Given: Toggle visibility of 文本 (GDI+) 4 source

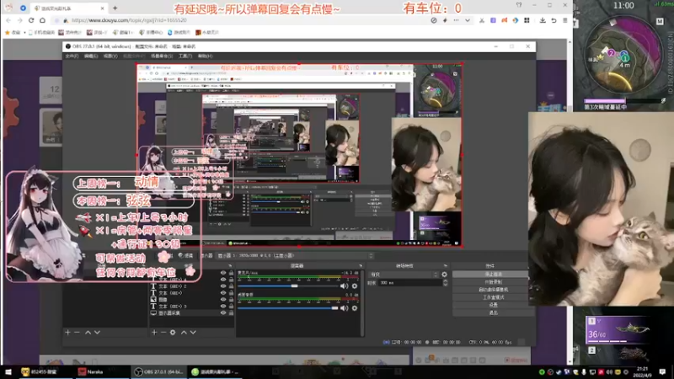Looking at the screenshot, I should pyautogui.click(x=223, y=280).
